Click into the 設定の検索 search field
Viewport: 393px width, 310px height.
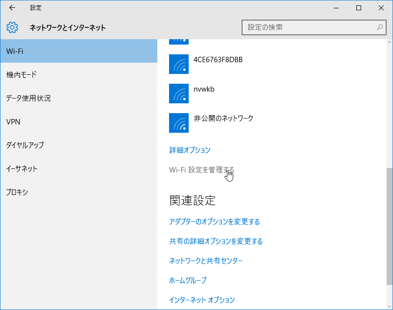[x=314, y=27]
